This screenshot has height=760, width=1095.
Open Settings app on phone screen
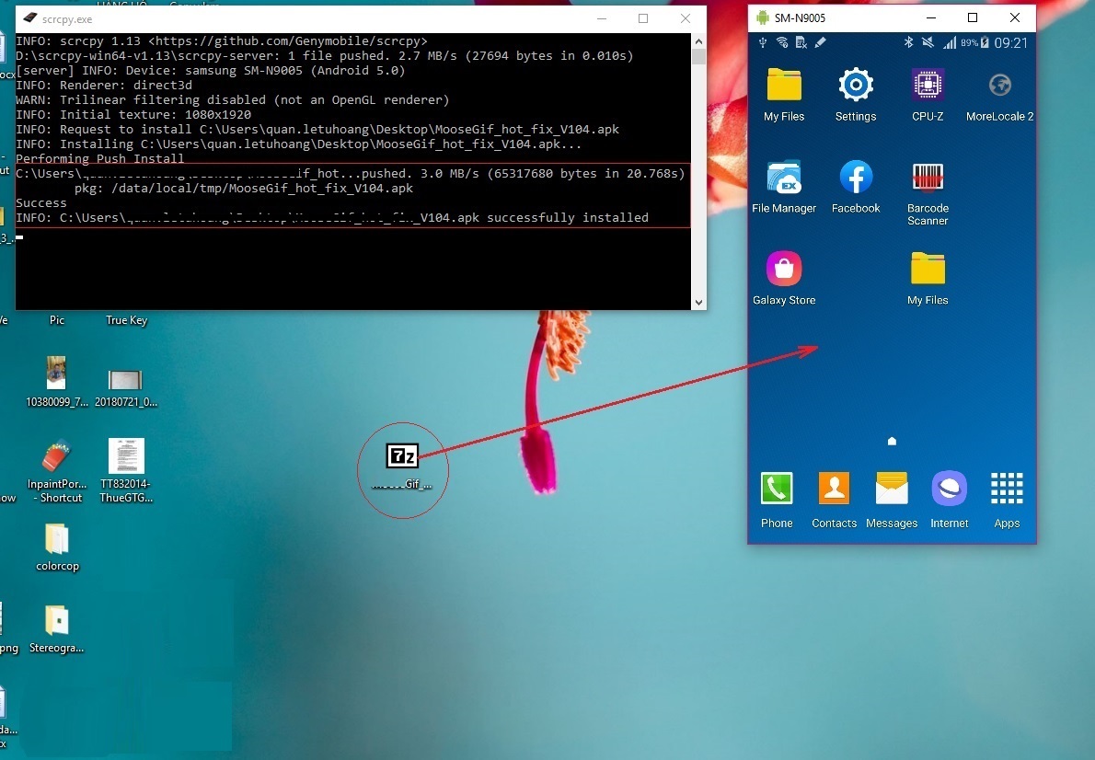(x=856, y=94)
